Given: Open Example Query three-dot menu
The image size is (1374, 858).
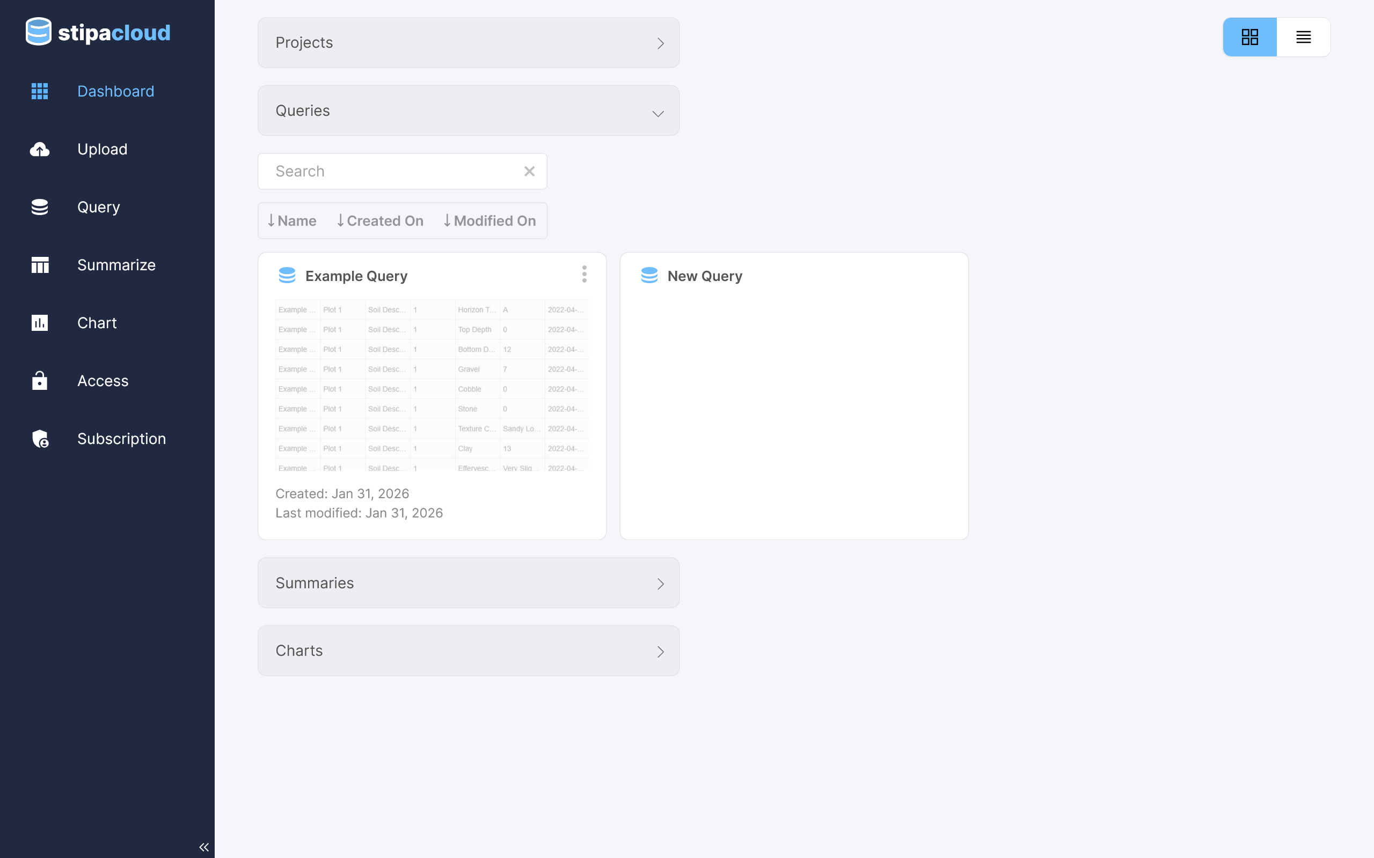Looking at the screenshot, I should pyautogui.click(x=584, y=274).
